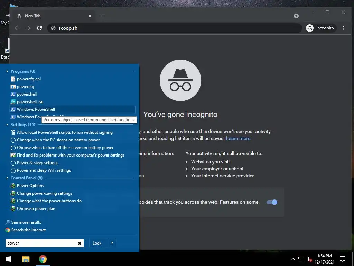Click the scoop.sh address bar
The image size is (354, 266).
point(175,28)
